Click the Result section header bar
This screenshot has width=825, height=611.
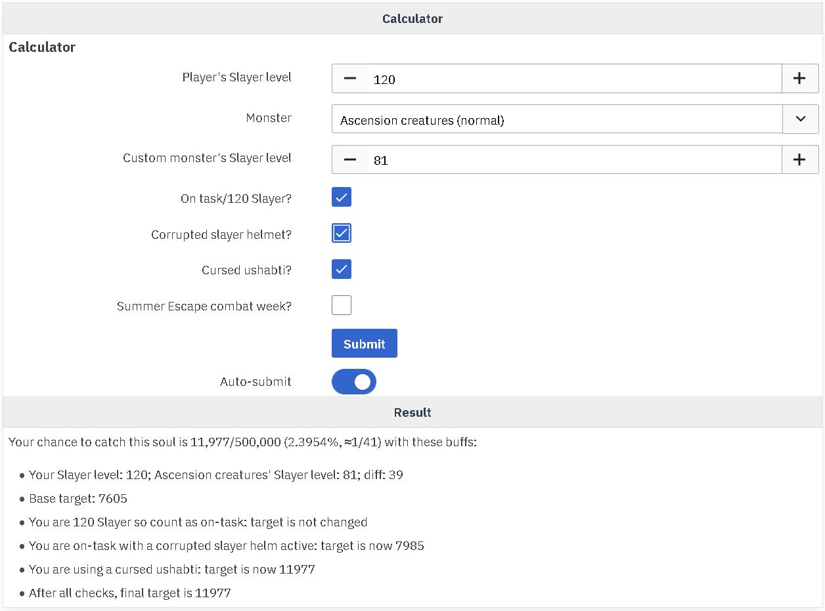click(x=412, y=412)
